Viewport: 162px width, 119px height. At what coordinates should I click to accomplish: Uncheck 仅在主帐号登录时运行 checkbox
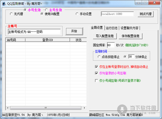(97, 67)
